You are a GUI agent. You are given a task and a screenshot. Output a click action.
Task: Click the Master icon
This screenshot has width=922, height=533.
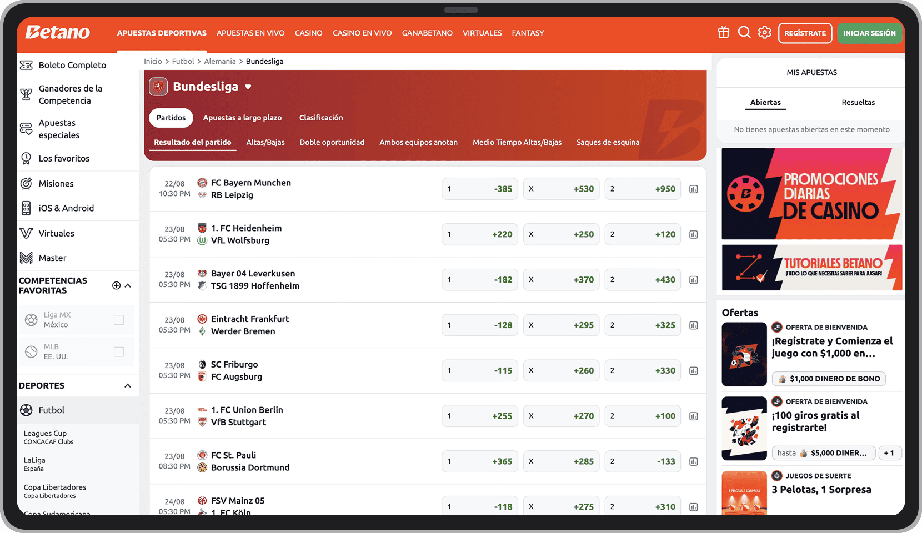pos(26,258)
